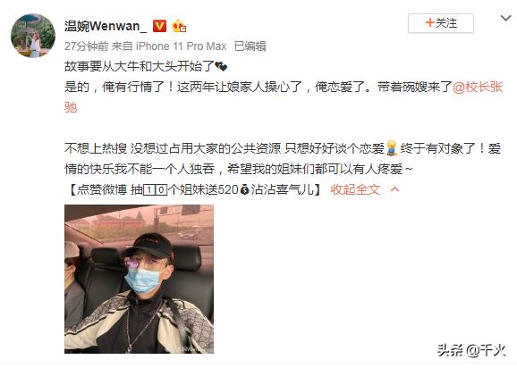Click the boxed digit 1 emoji
The height and width of the screenshot is (368, 517).
point(149,189)
